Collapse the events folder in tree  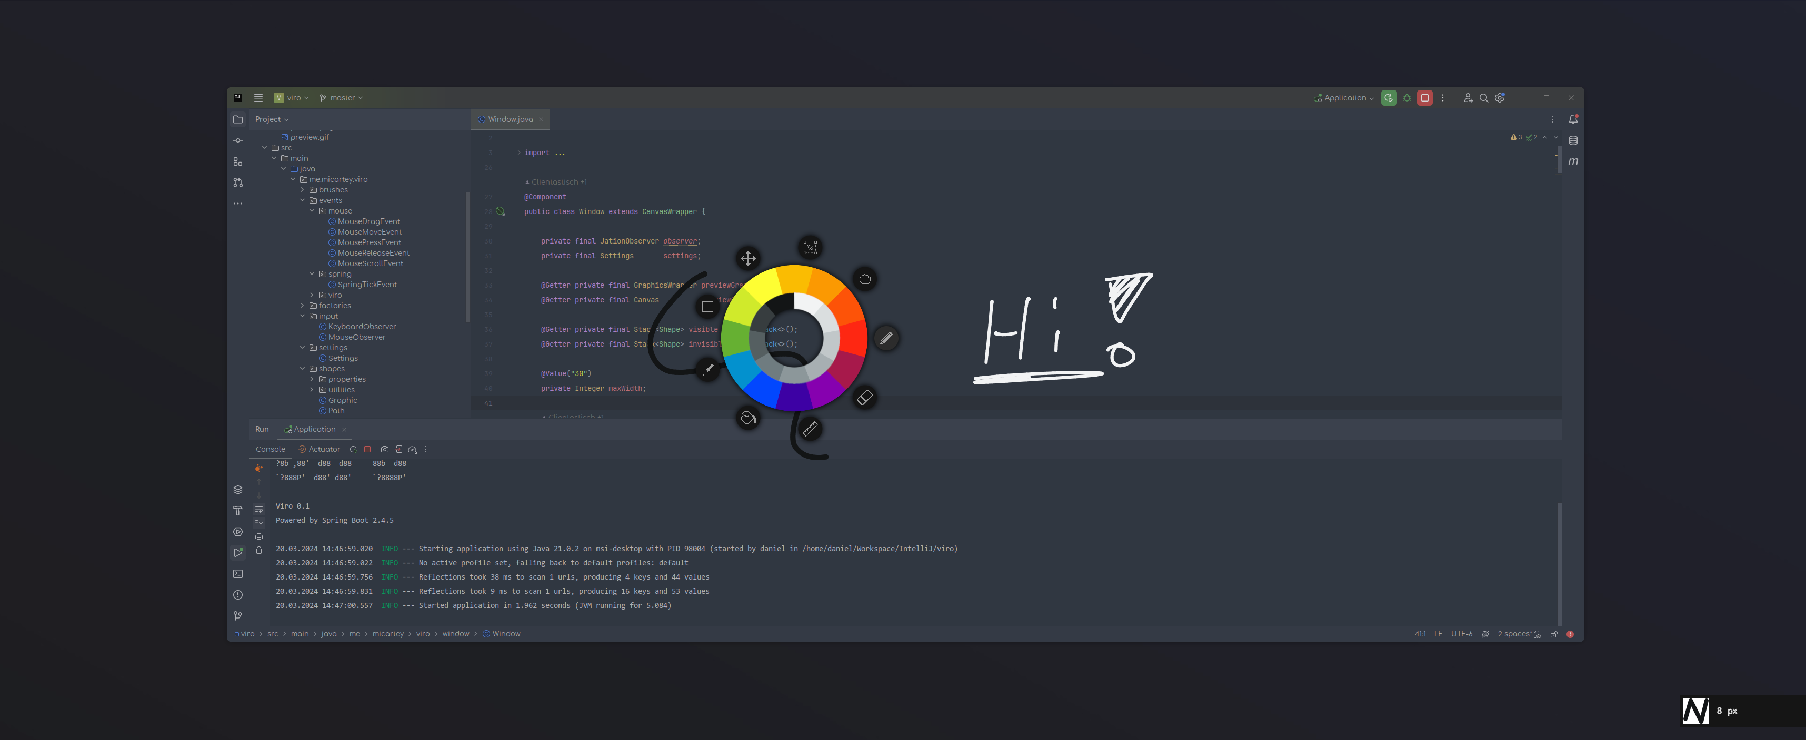[303, 200]
